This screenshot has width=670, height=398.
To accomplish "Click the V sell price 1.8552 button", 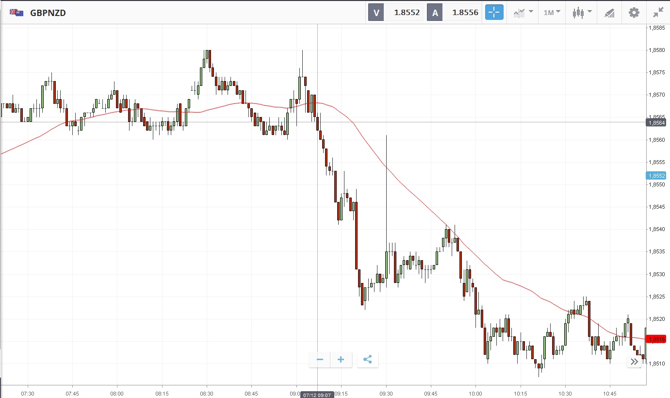I will 395,13.
